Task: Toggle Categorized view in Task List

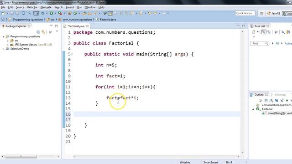Action: (264, 32)
